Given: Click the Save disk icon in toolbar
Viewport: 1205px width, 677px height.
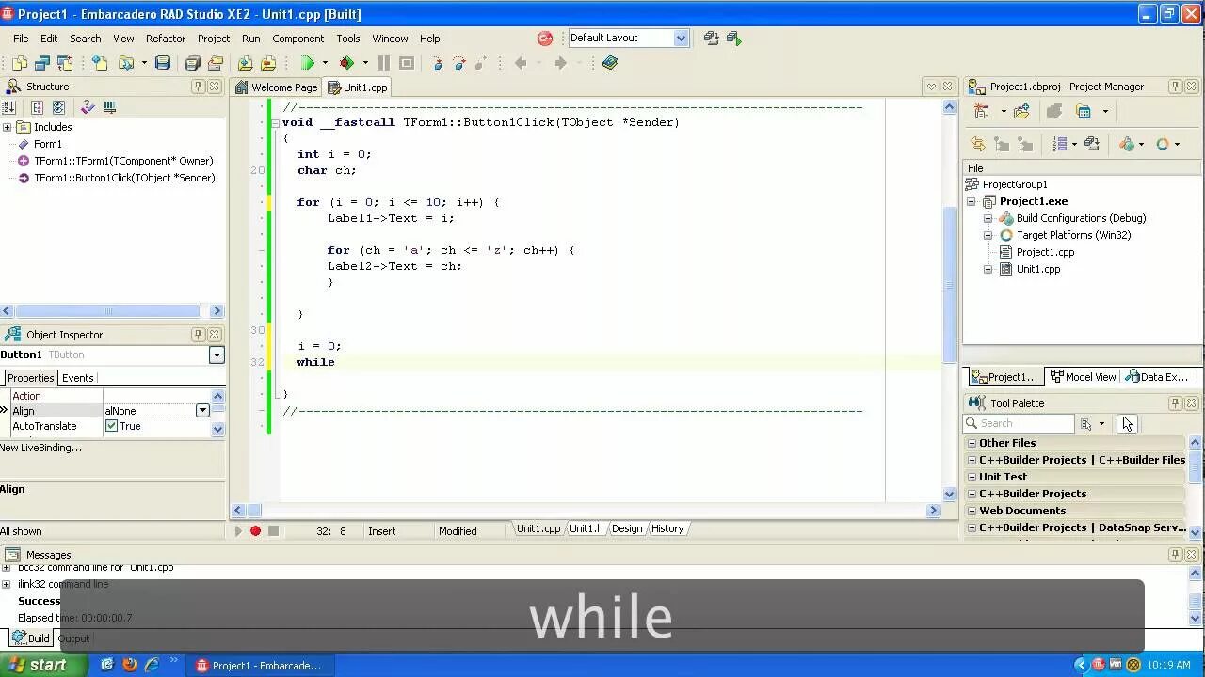Looking at the screenshot, I should point(163,63).
